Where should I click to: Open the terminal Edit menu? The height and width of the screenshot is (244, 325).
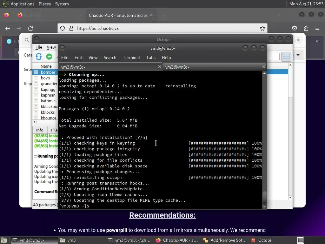(x=78, y=58)
